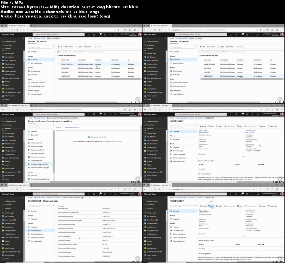Open Android enrollment in Device enrollment frame
This screenshot has height=263, width=285.
[x=37, y=146]
